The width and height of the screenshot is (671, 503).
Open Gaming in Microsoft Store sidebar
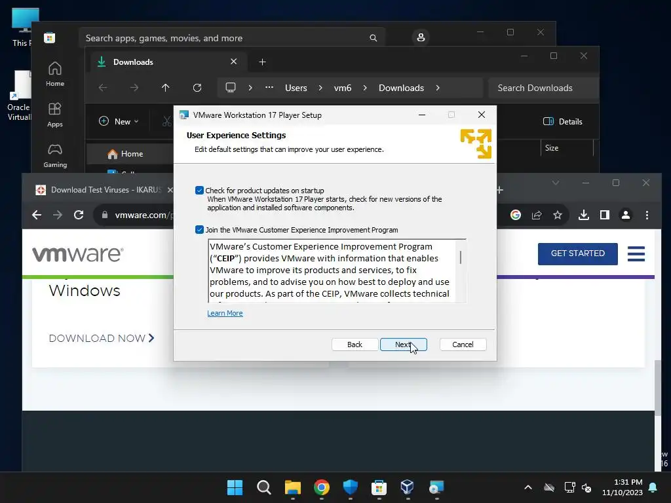55,155
